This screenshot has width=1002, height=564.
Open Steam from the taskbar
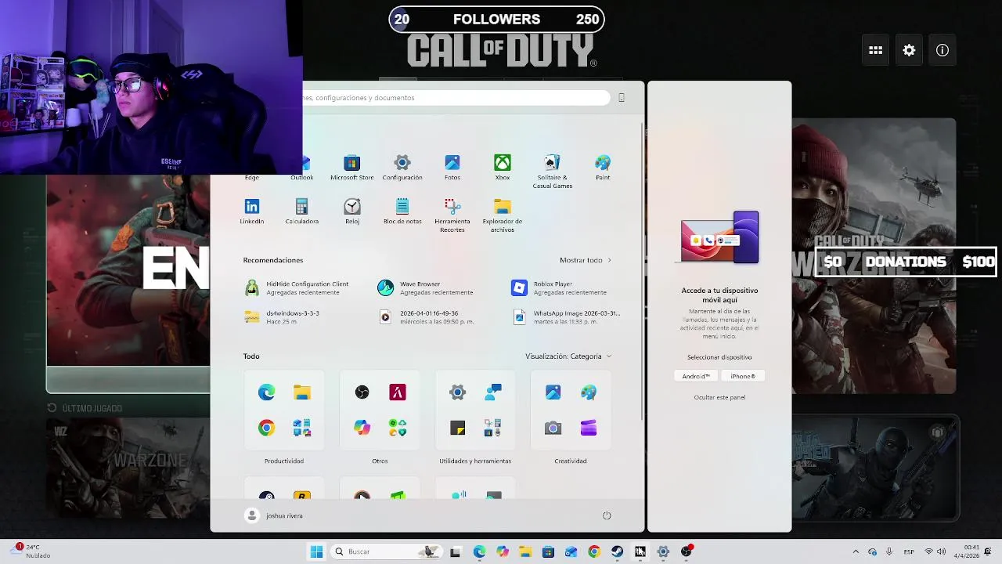(x=617, y=551)
